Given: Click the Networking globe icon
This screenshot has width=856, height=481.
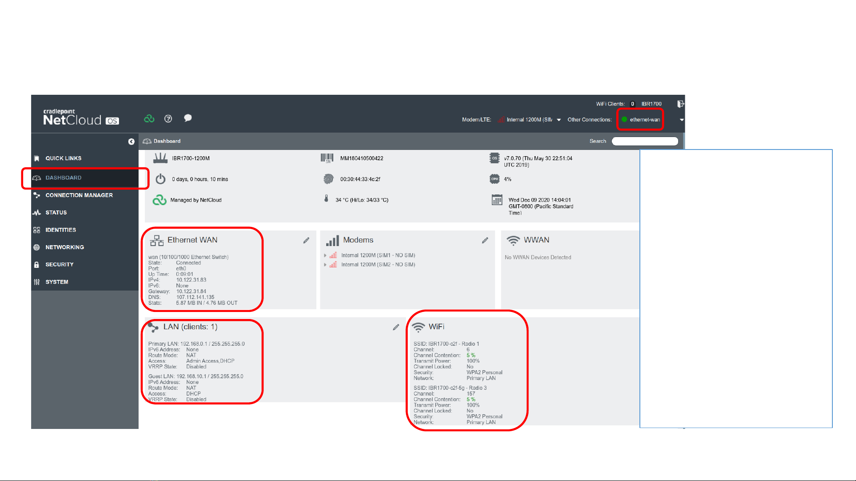Looking at the screenshot, I should 37,247.
